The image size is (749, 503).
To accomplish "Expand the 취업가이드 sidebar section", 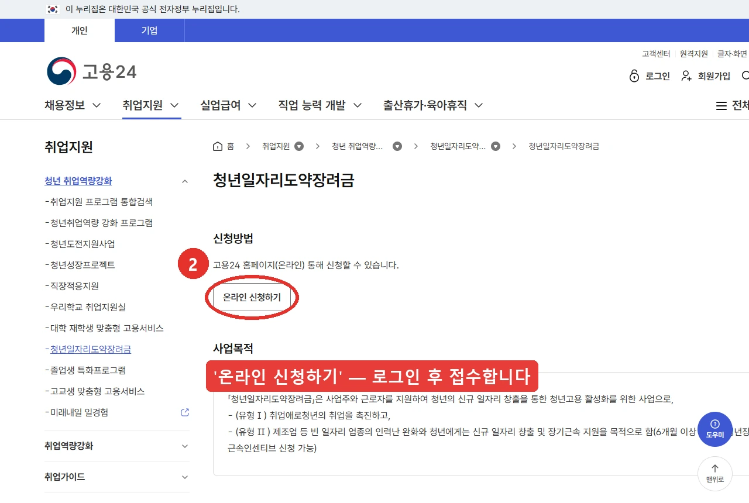I will [x=185, y=477].
